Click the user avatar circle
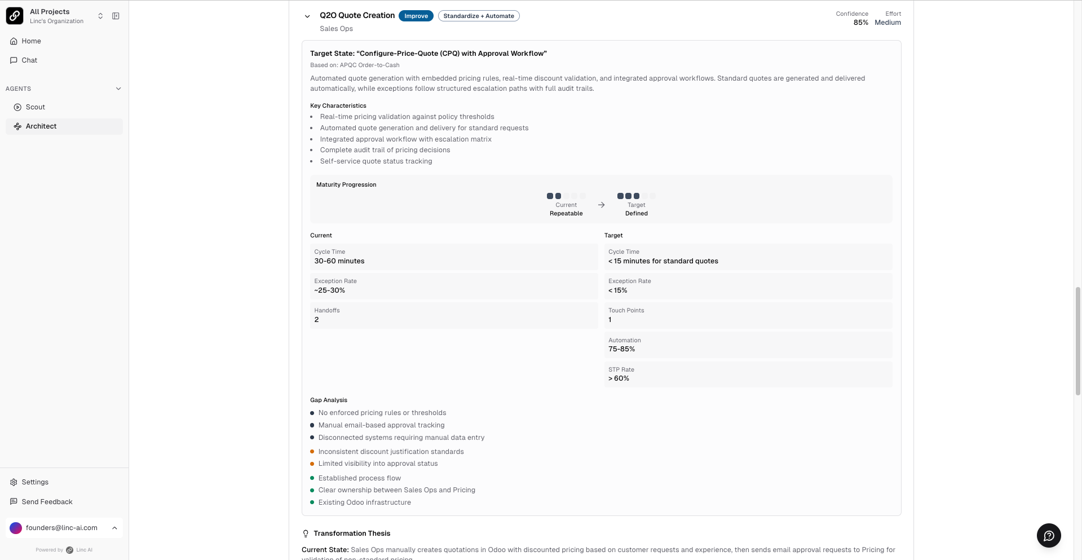Viewport: 1082px width, 560px height. pos(16,528)
